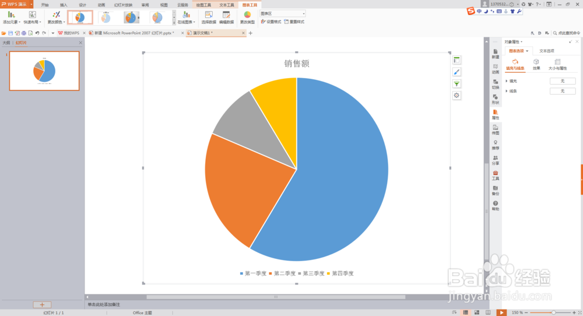The image size is (583, 316).
Task: Open the 更改颜色 change color menu
Action: coord(56,17)
